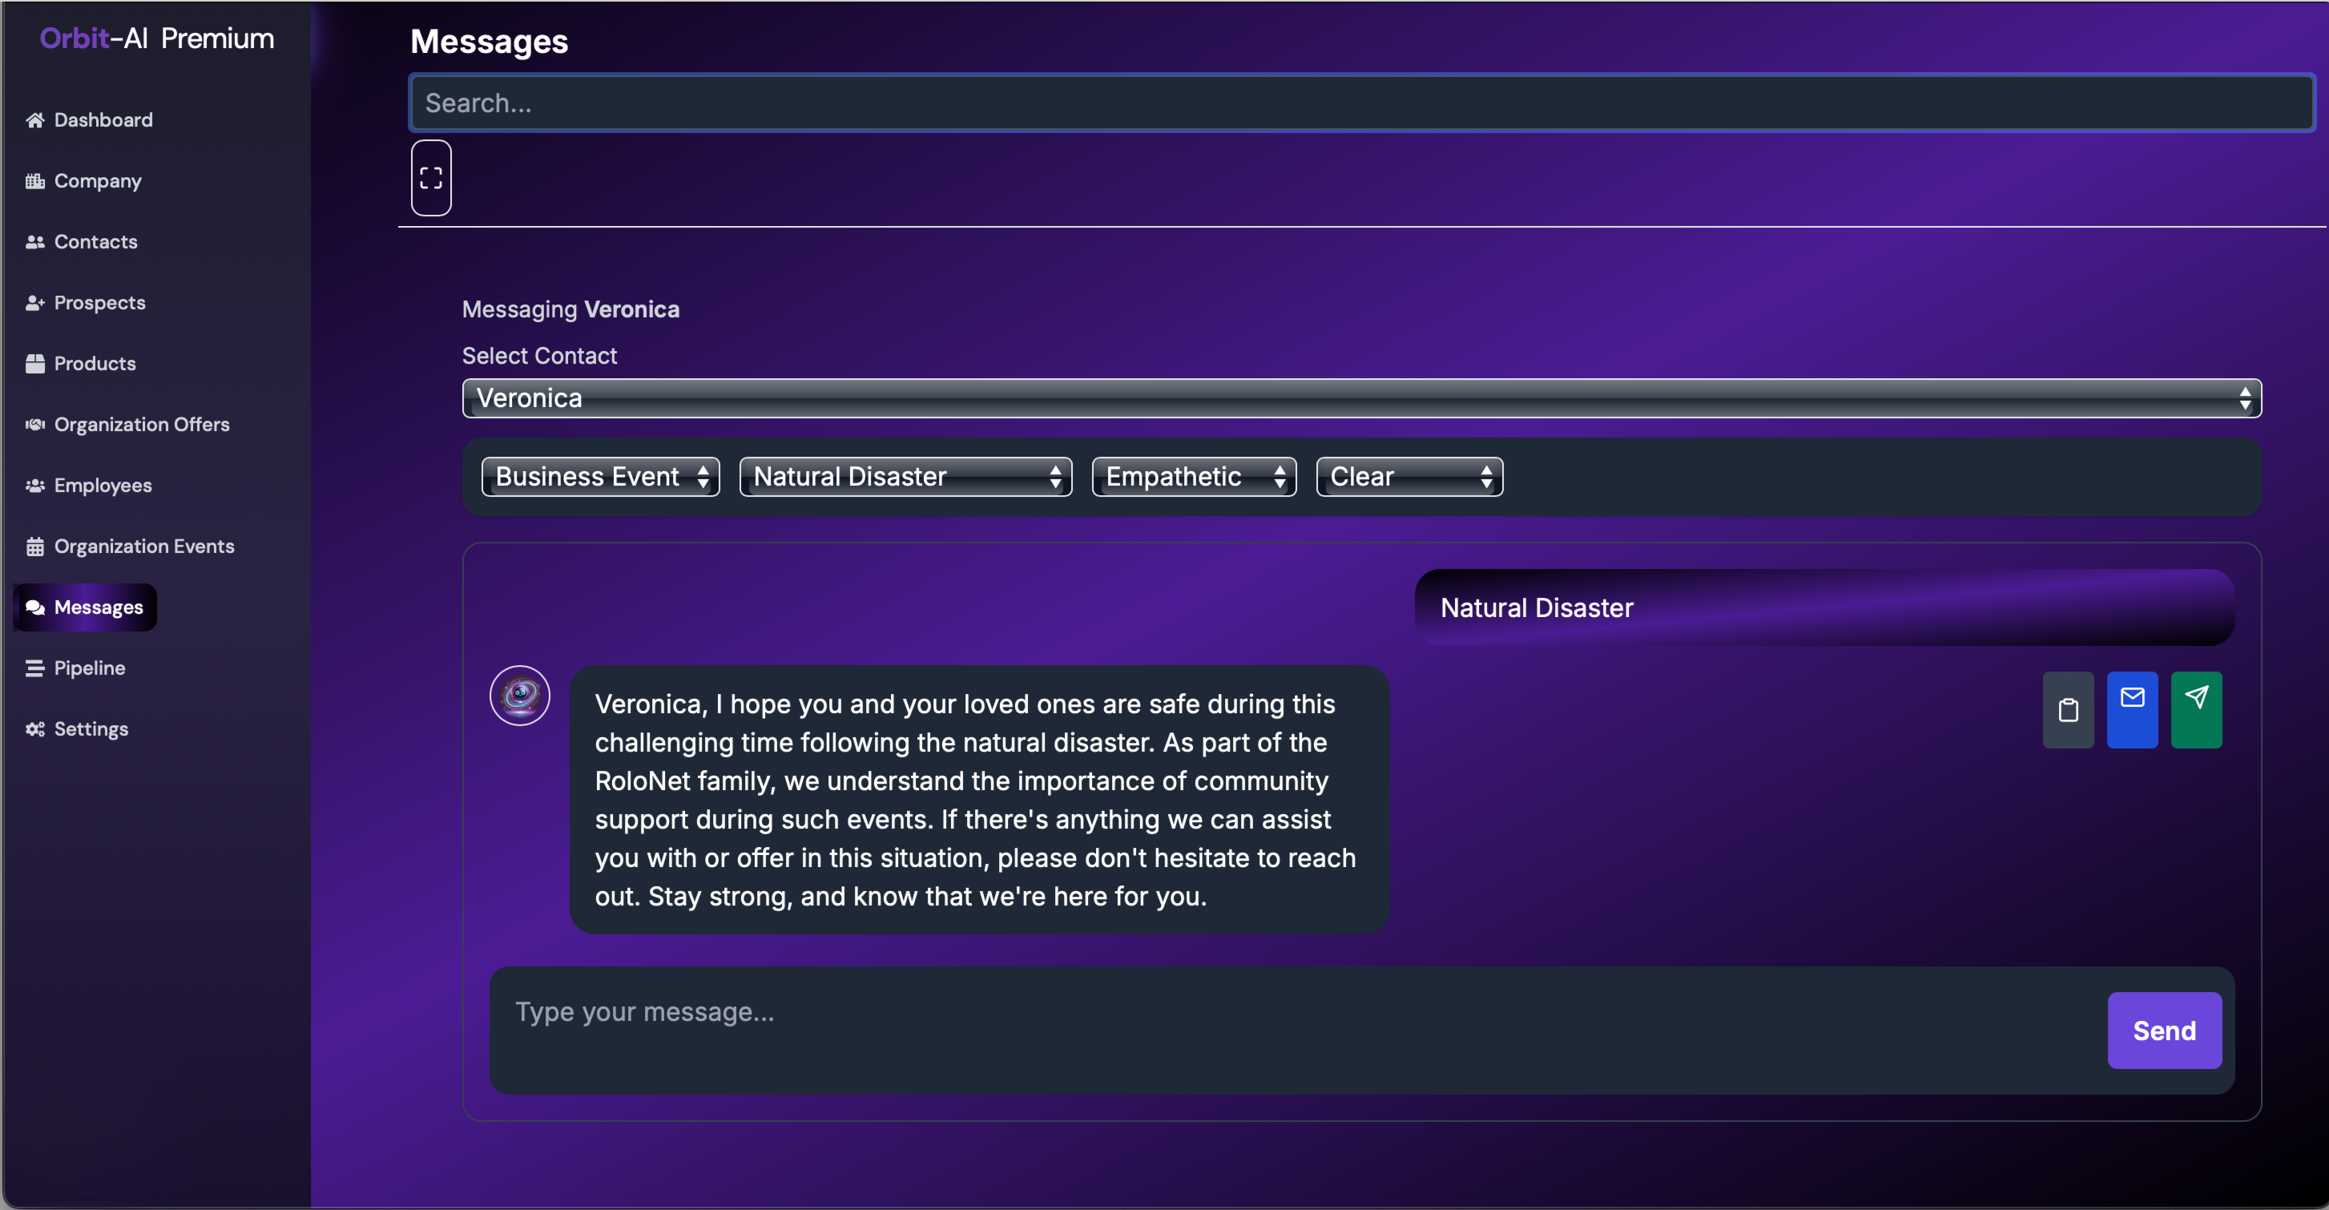2329x1210 pixels.
Task: Open the Clear style dropdown
Action: click(1408, 477)
